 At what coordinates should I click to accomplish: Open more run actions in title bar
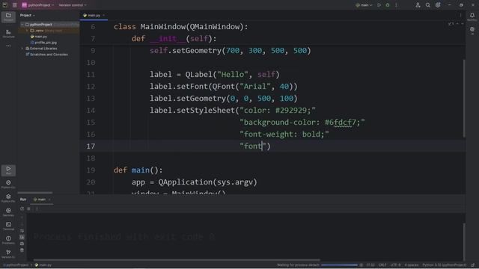pyautogui.click(x=396, y=5)
